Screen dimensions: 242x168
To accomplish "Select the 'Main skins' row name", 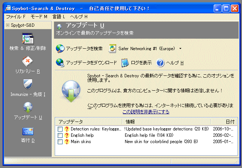I will (x=81, y=142).
